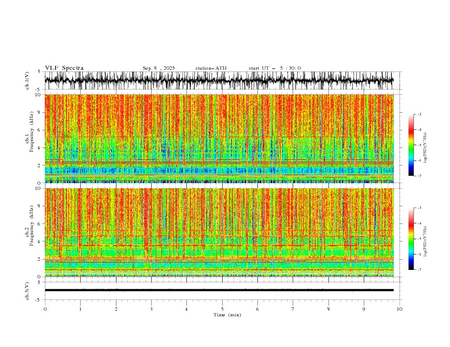Click the "ch.3(V)" axis label

tap(27, 291)
